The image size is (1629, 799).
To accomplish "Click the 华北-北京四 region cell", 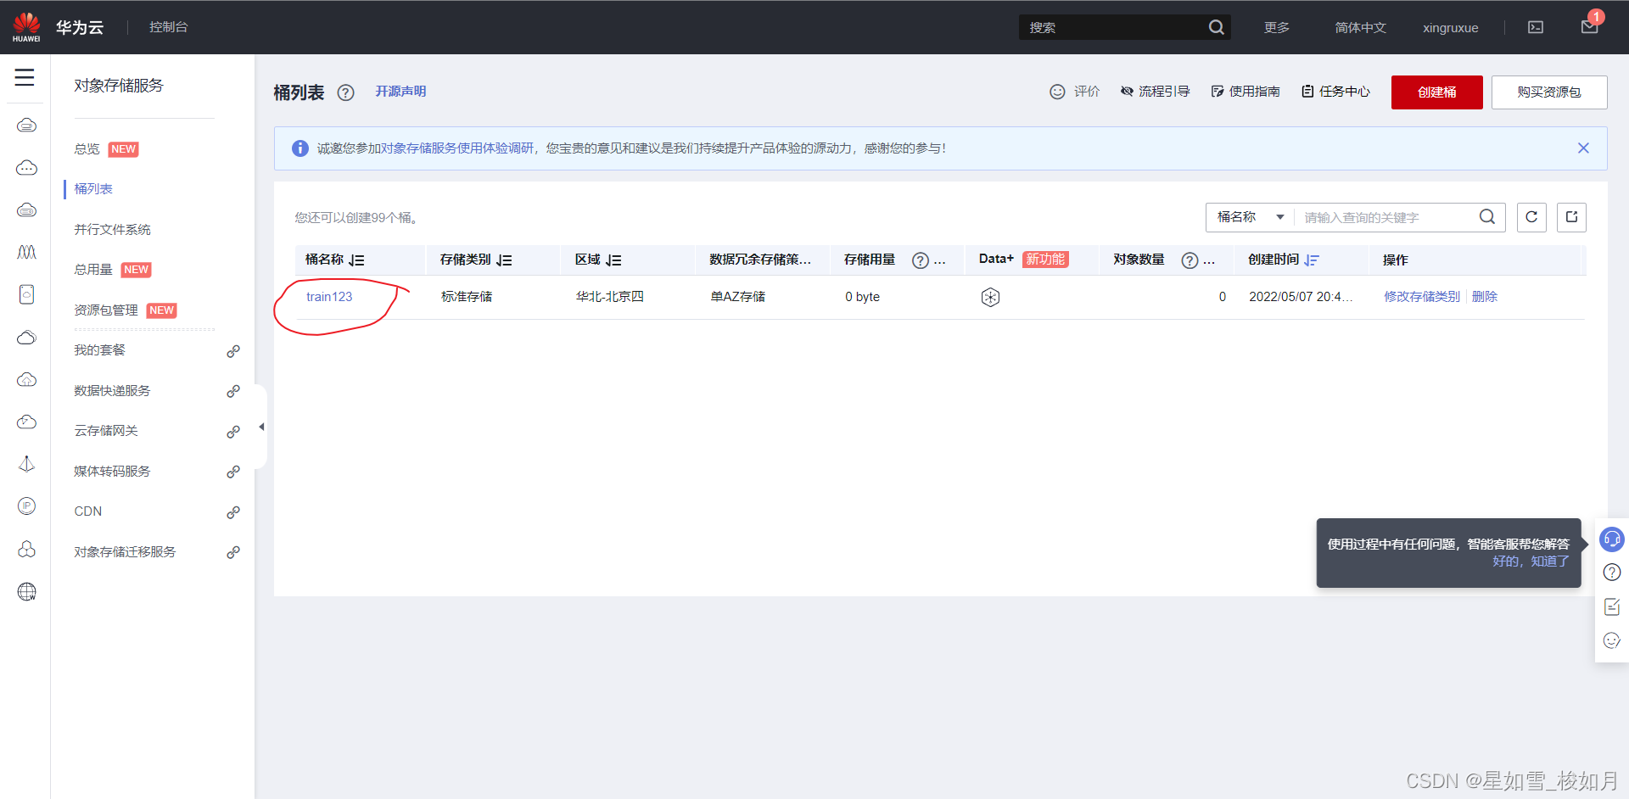I will [x=610, y=297].
